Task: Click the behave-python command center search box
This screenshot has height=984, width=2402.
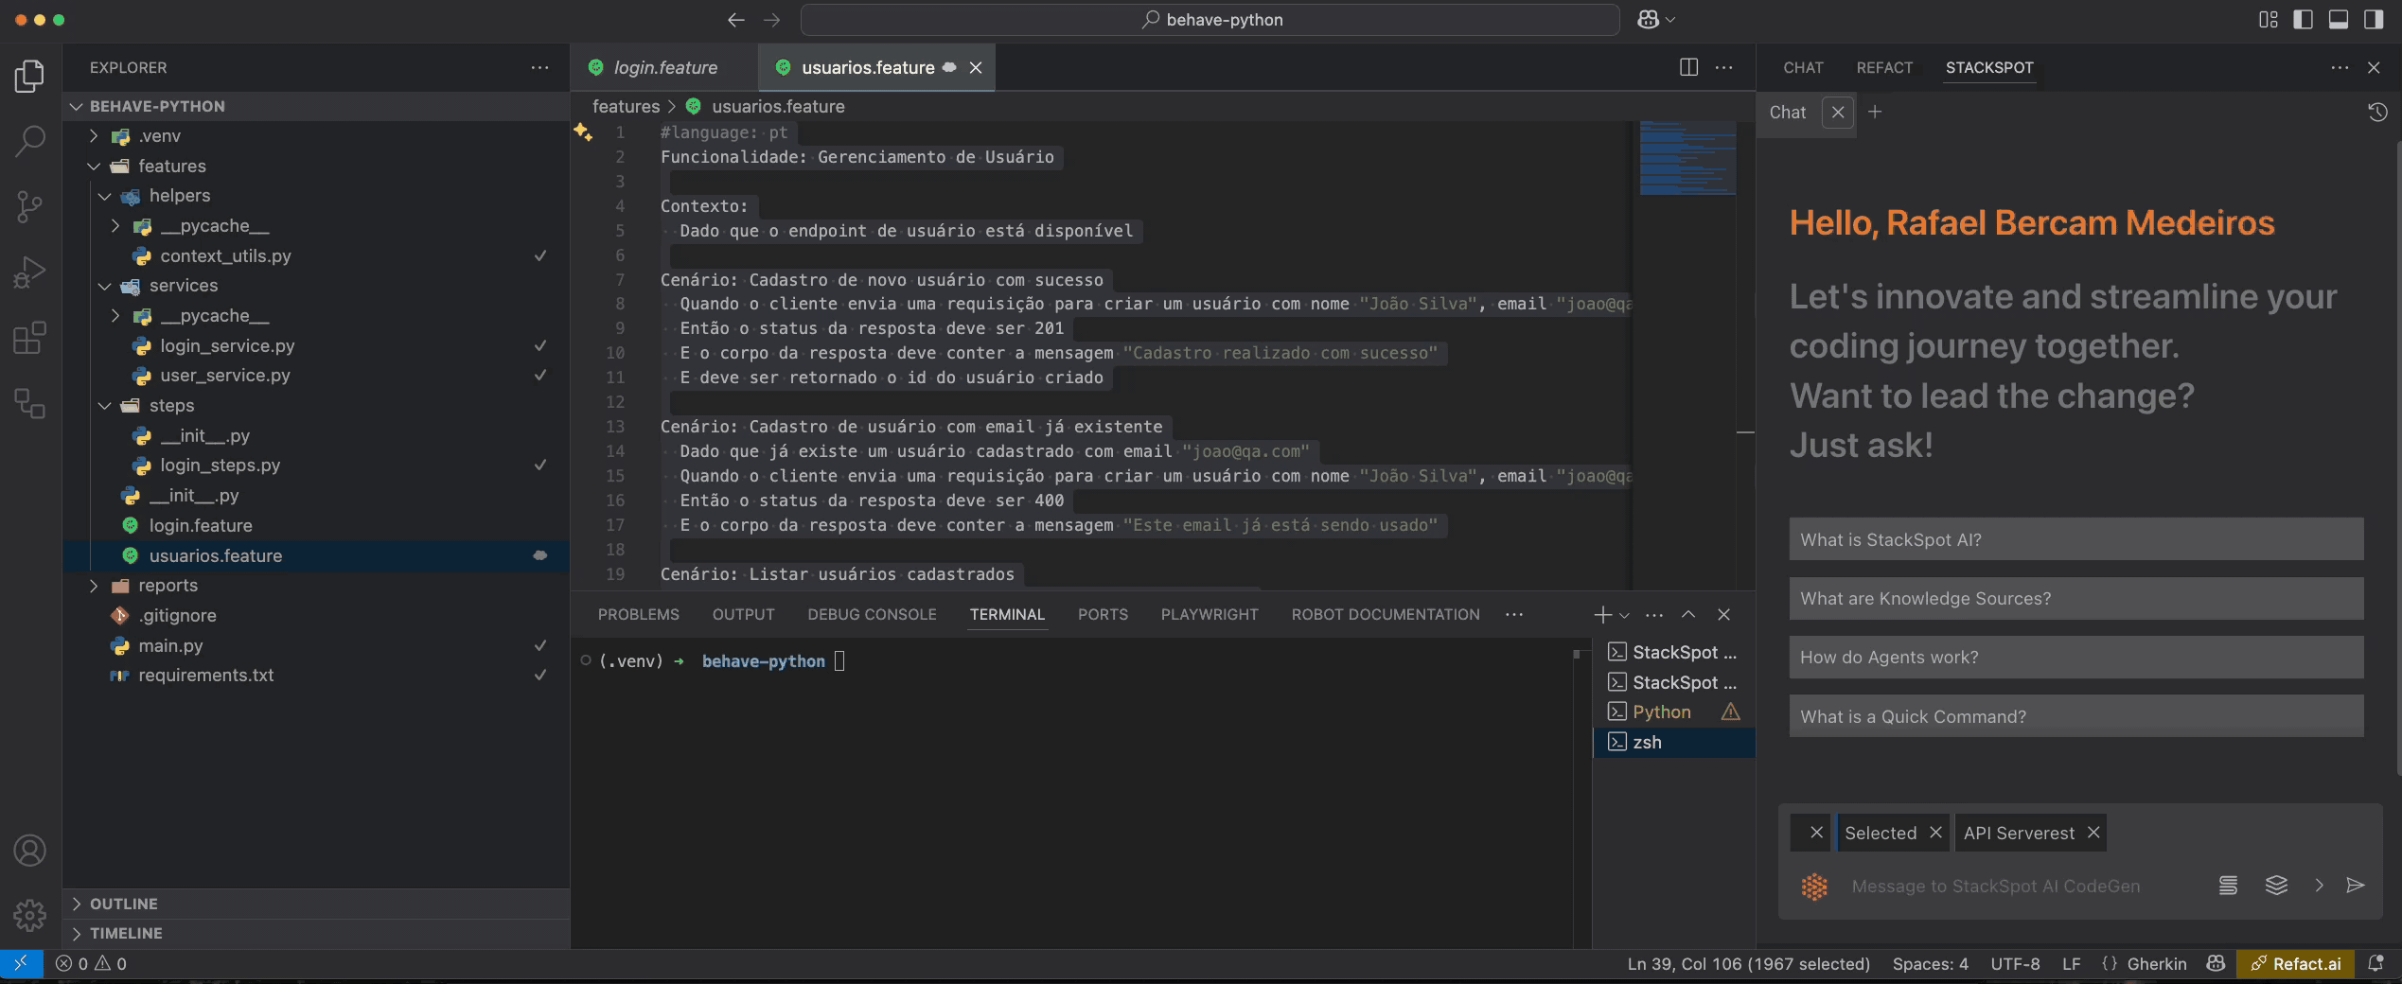Action: tap(1210, 20)
